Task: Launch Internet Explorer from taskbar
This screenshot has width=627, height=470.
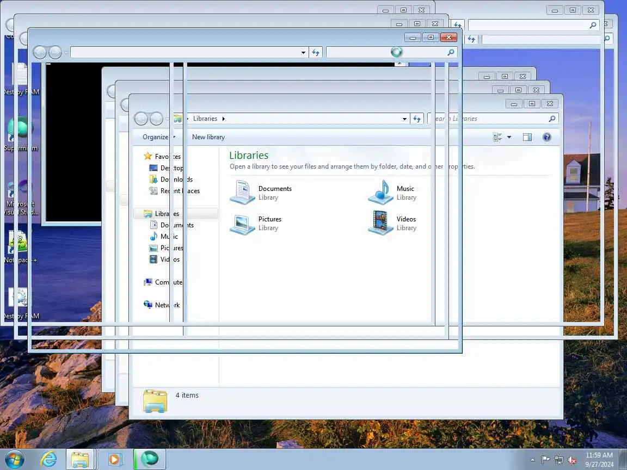Action: tap(48, 459)
